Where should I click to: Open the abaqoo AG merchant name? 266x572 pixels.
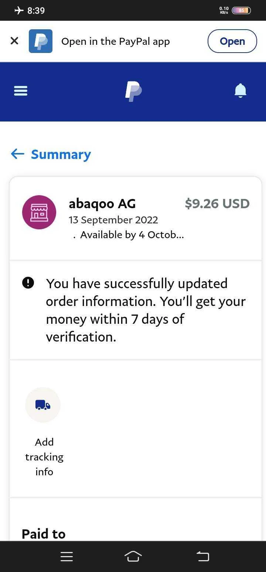tap(102, 203)
